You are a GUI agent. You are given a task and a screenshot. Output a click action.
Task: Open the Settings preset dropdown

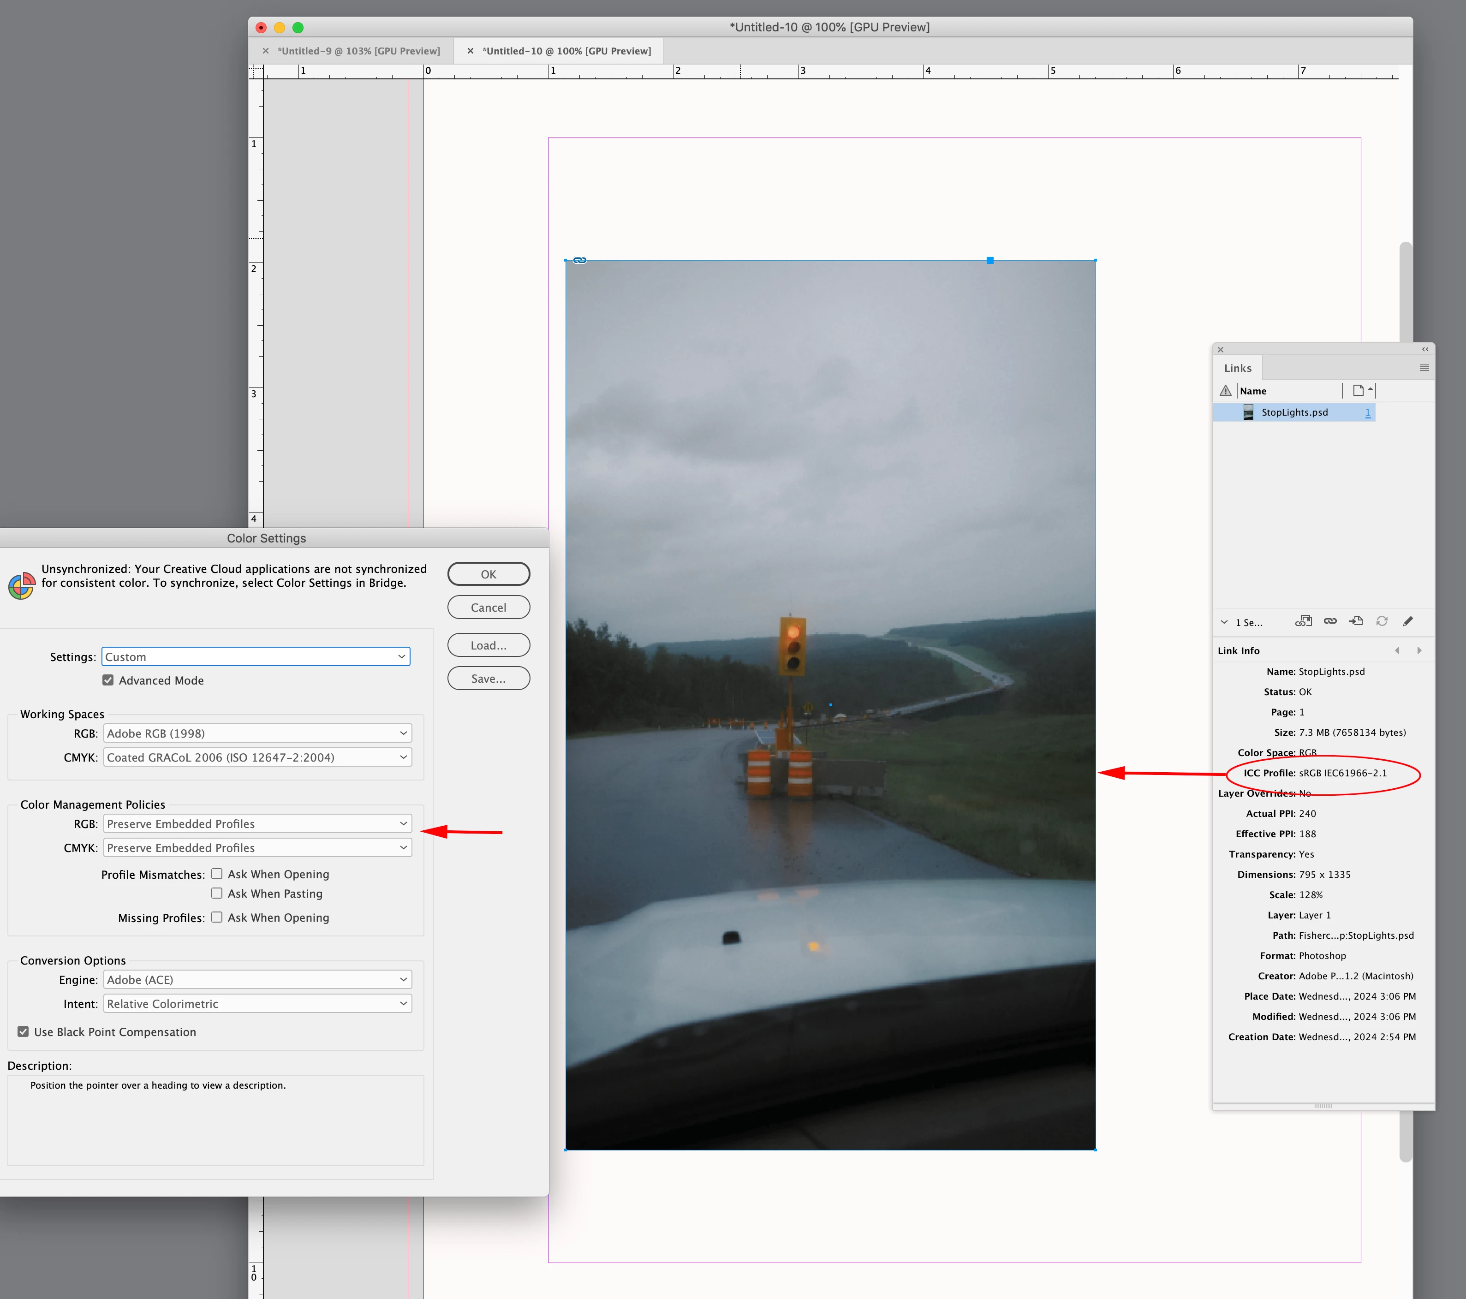coord(256,656)
